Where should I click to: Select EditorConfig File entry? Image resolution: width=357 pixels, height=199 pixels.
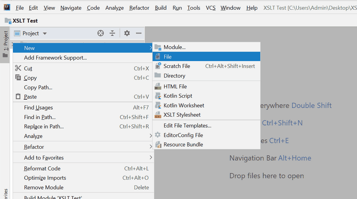tap(183, 135)
